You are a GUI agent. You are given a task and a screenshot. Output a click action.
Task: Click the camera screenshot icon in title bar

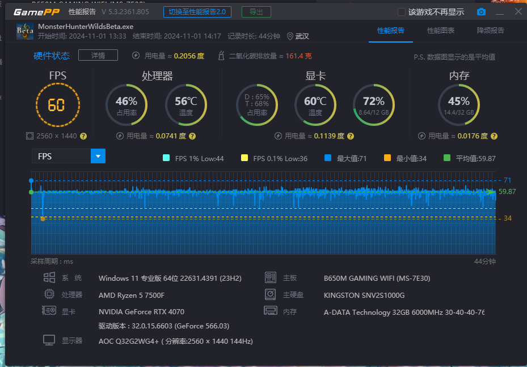(481, 11)
